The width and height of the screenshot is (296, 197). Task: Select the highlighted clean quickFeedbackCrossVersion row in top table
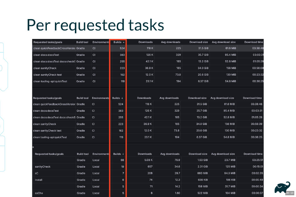(148, 48)
